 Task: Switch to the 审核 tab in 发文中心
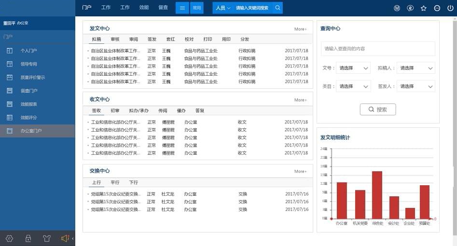pyautogui.click(x=115, y=39)
